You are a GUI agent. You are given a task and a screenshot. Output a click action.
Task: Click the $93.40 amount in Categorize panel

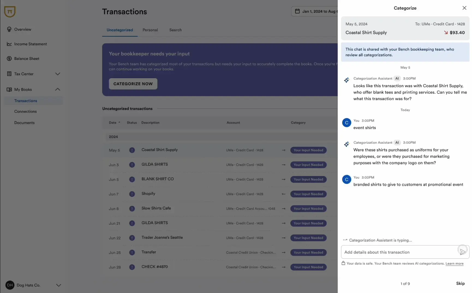[457, 32]
